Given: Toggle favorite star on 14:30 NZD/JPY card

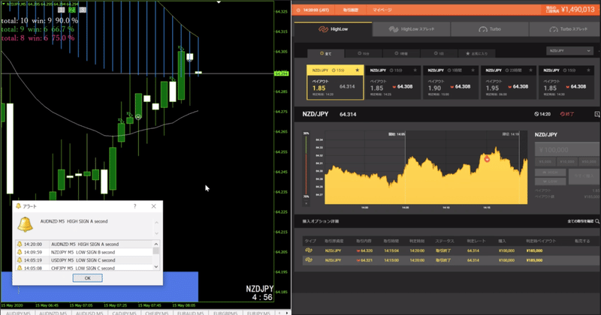Looking at the screenshot, I should tap(589, 70).
